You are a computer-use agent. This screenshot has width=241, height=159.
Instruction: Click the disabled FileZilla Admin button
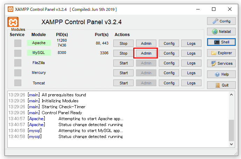pyautogui.click(x=146, y=63)
